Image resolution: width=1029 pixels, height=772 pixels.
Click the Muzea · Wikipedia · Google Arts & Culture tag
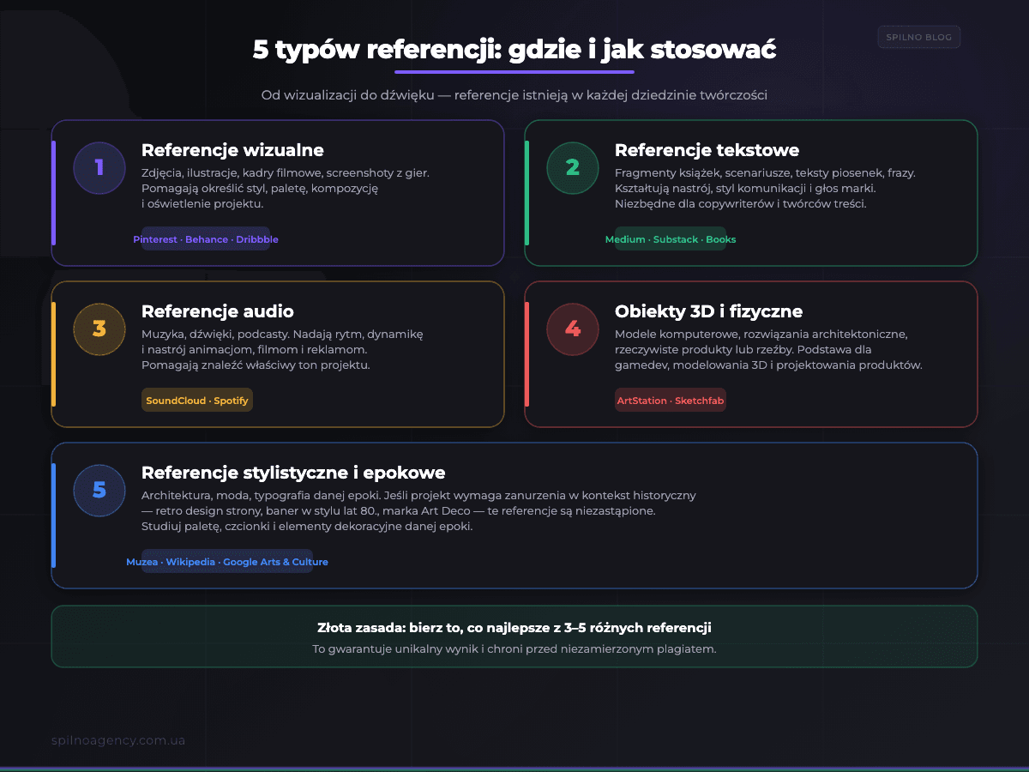227,562
